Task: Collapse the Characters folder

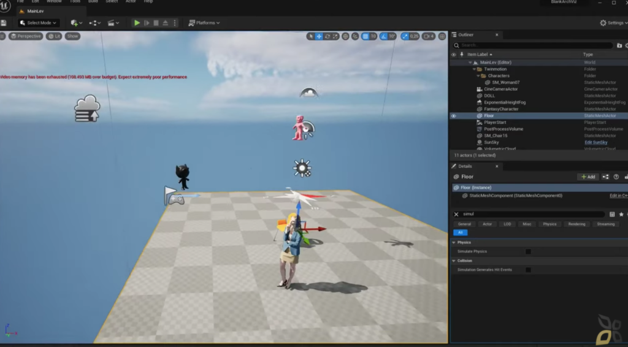Action: pos(478,75)
